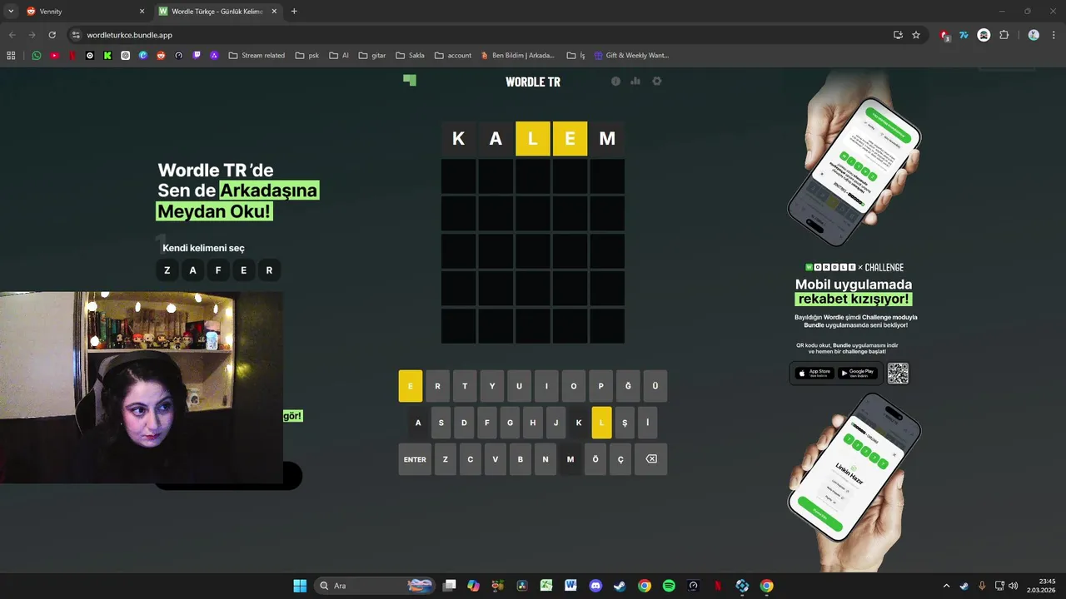The width and height of the screenshot is (1066, 599).
Task: Open İş bookmark folder
Action: [575, 55]
